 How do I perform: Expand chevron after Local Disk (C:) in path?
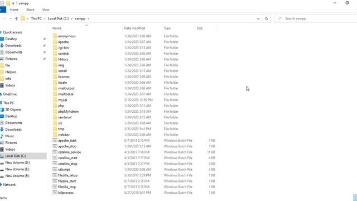click(72, 18)
